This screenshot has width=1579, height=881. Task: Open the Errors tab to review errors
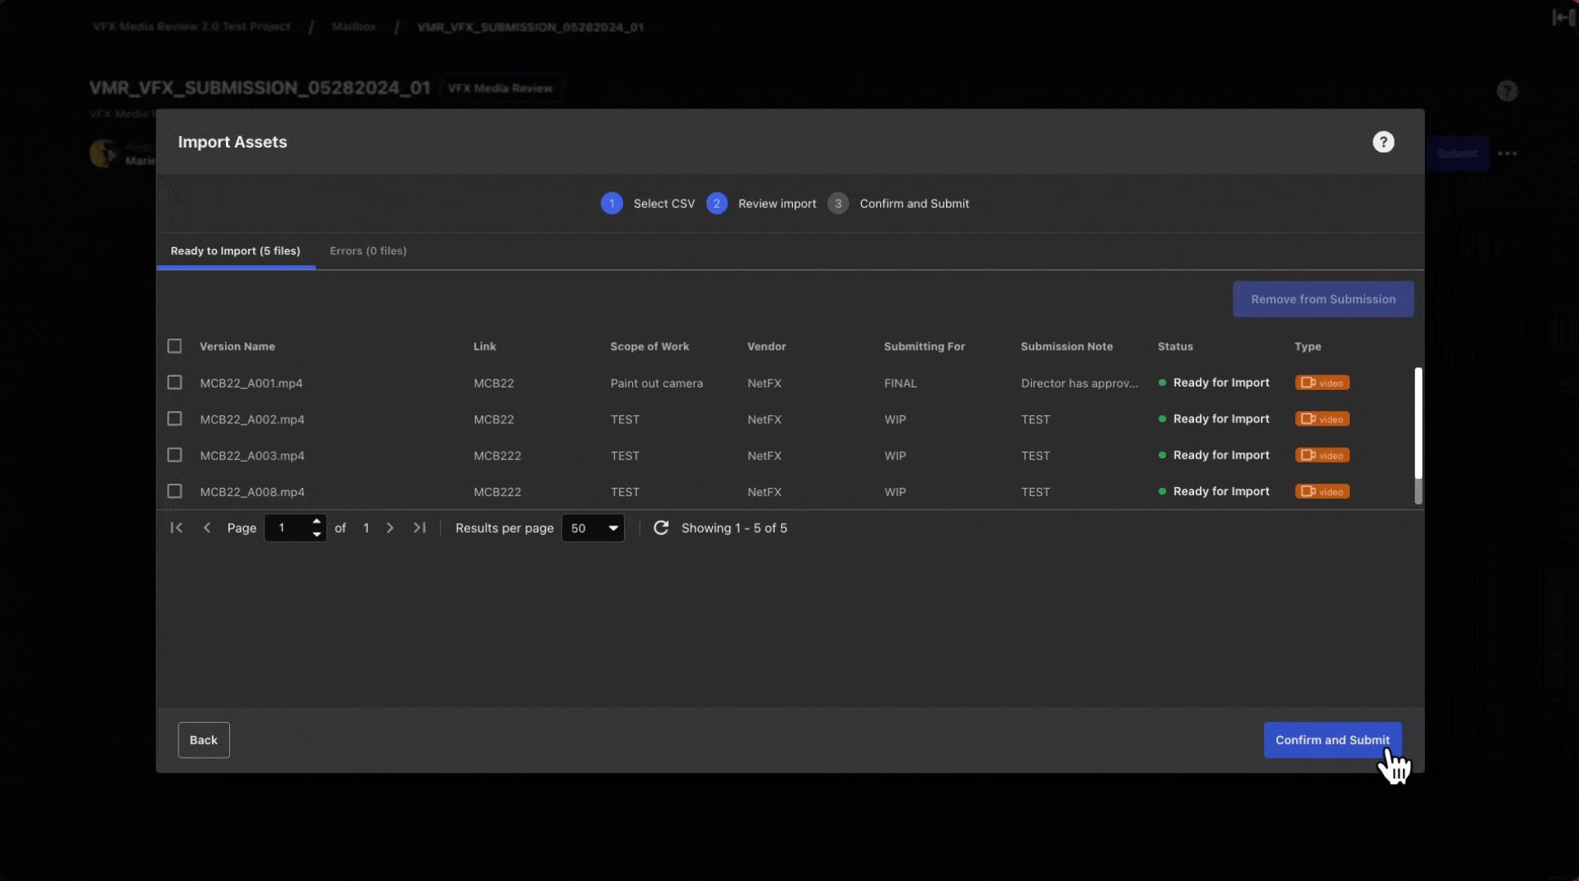click(x=368, y=250)
